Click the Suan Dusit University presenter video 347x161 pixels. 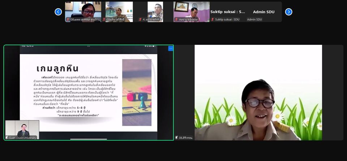[x=22, y=128]
